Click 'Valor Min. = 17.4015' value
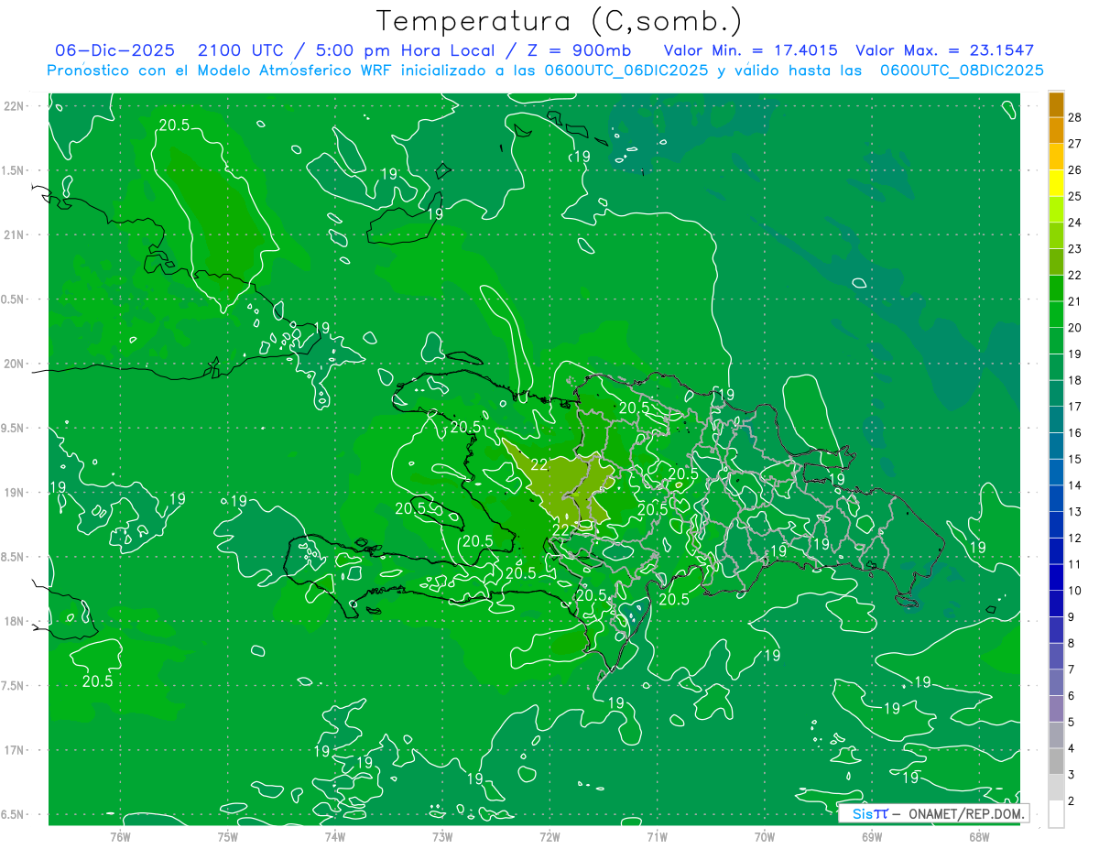Image resolution: width=1099 pixels, height=849 pixels. 750,50
